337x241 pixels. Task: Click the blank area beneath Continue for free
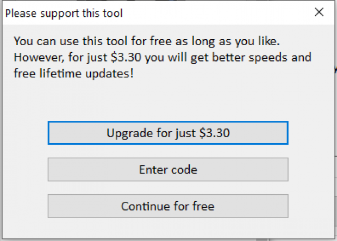click(x=168, y=228)
